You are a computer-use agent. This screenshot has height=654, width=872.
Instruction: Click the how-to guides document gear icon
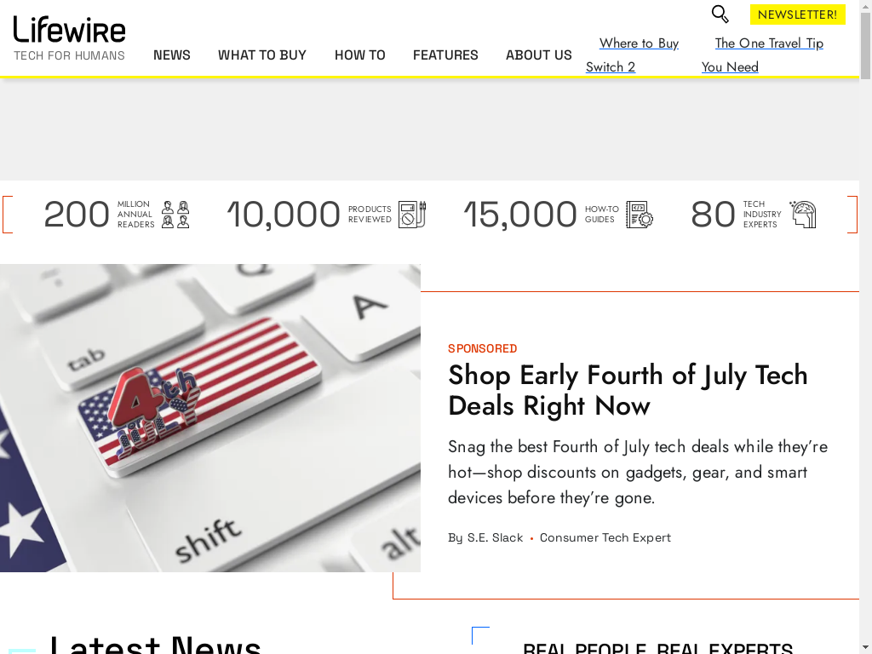pyautogui.click(x=640, y=214)
